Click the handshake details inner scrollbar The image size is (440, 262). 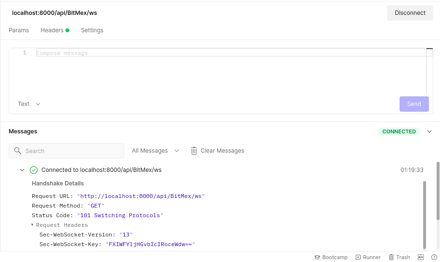point(424,214)
